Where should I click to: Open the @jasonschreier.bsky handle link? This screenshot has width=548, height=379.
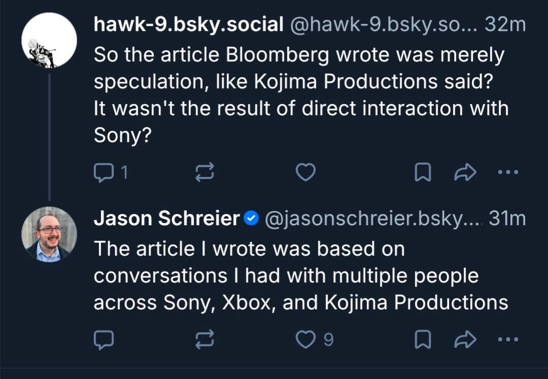click(x=373, y=219)
